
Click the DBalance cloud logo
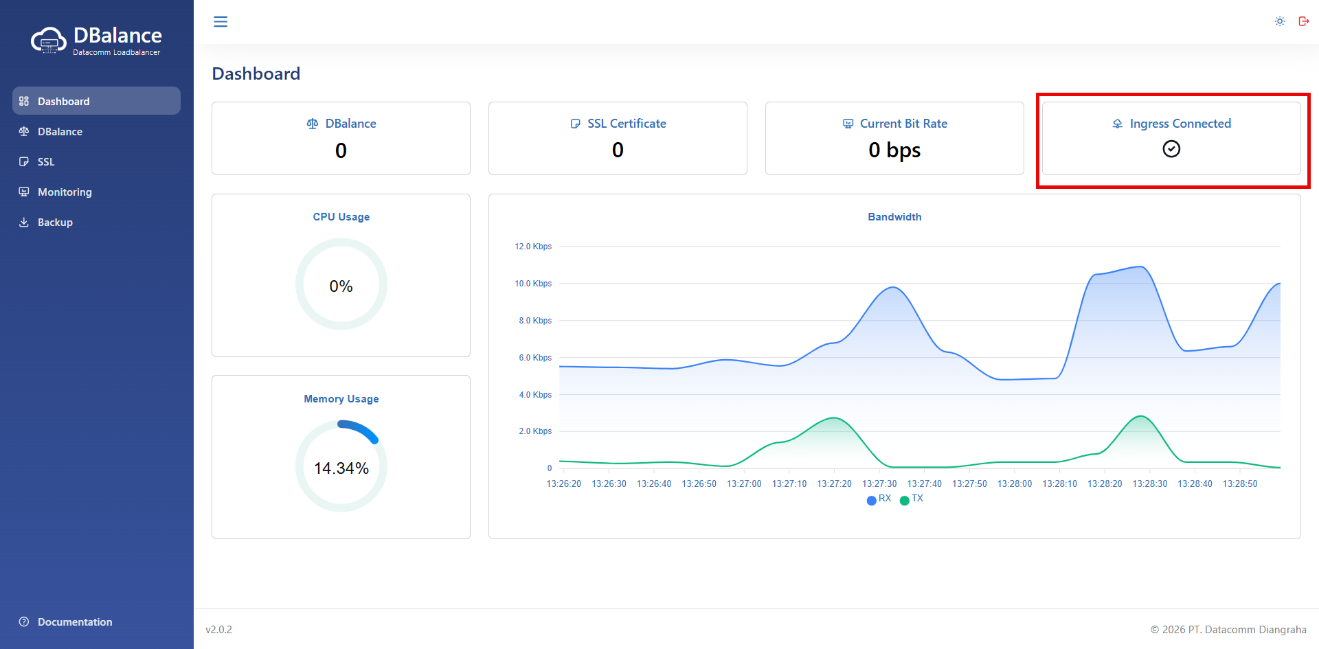(x=48, y=41)
